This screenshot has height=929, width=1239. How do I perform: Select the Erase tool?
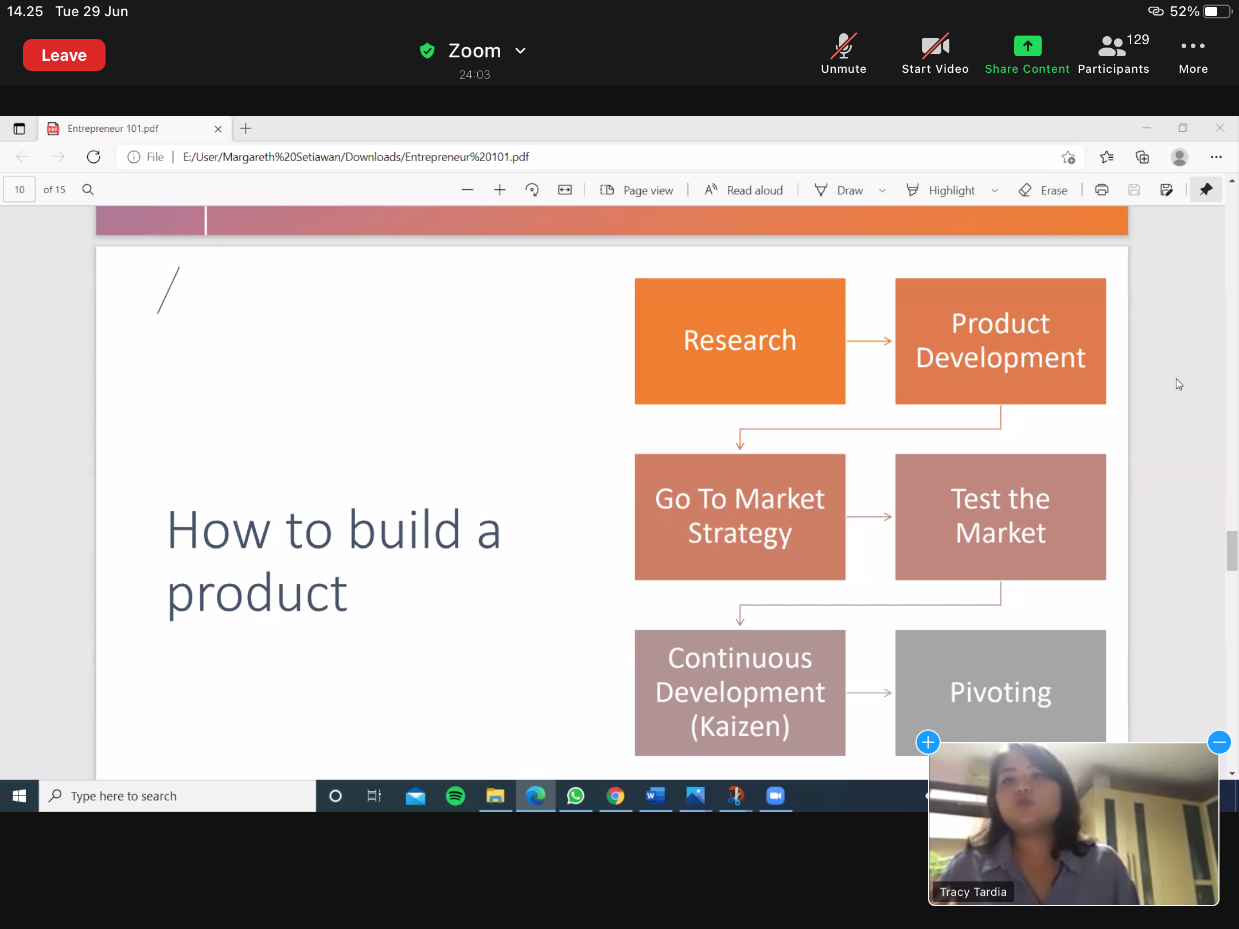(x=1043, y=190)
